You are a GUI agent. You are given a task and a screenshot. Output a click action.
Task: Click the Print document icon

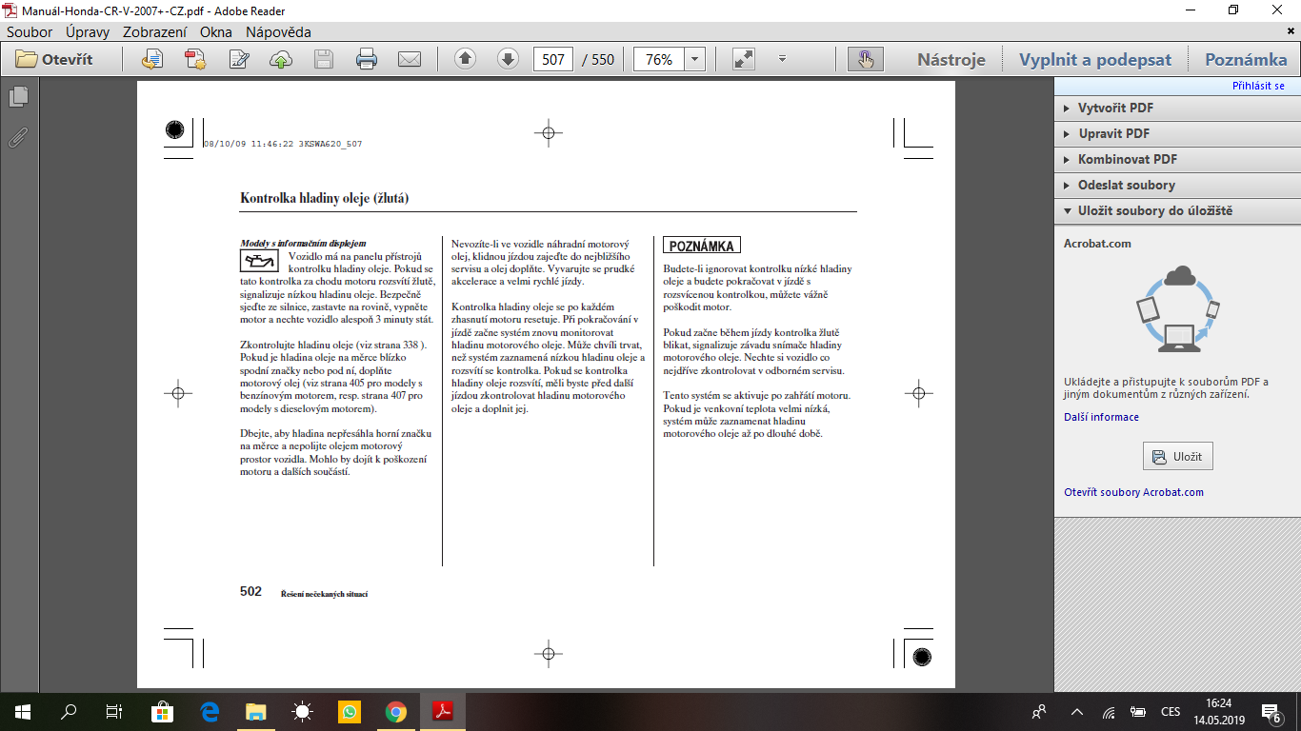[x=367, y=59]
